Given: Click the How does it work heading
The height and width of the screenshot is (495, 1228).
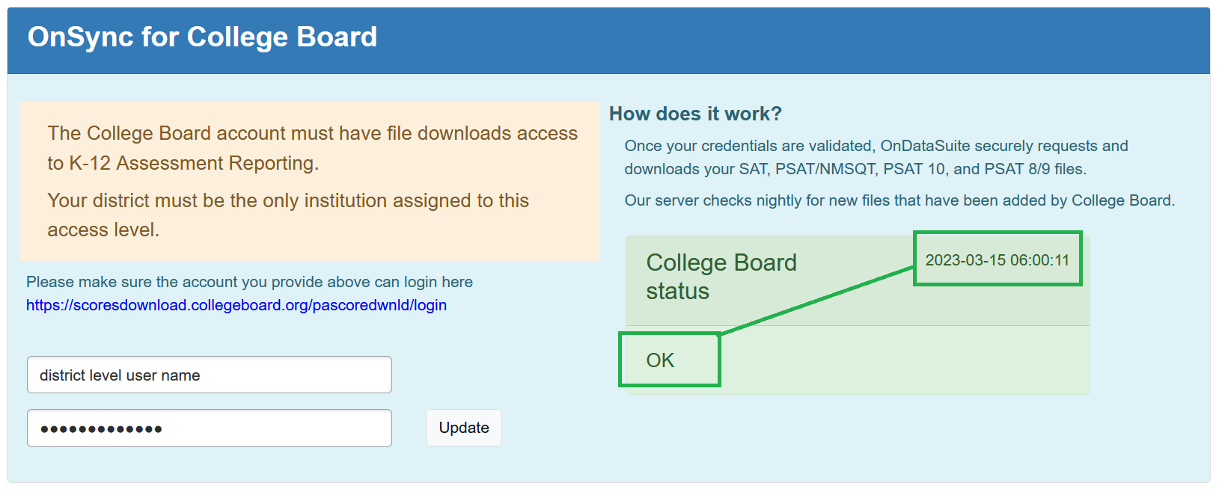Looking at the screenshot, I should point(694,114).
